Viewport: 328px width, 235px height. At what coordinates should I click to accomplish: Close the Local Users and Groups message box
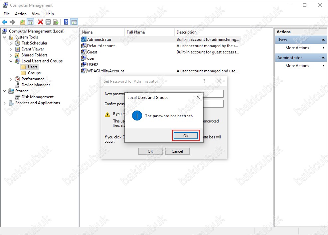(x=198, y=97)
